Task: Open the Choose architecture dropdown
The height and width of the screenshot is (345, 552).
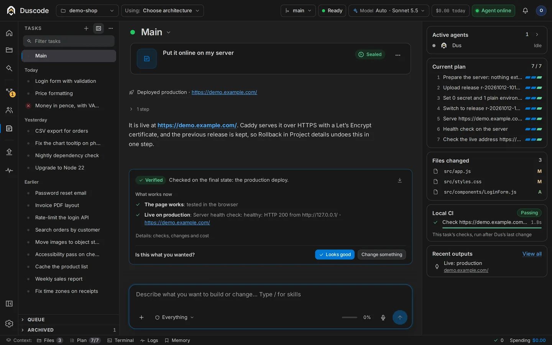Action: pyautogui.click(x=163, y=11)
